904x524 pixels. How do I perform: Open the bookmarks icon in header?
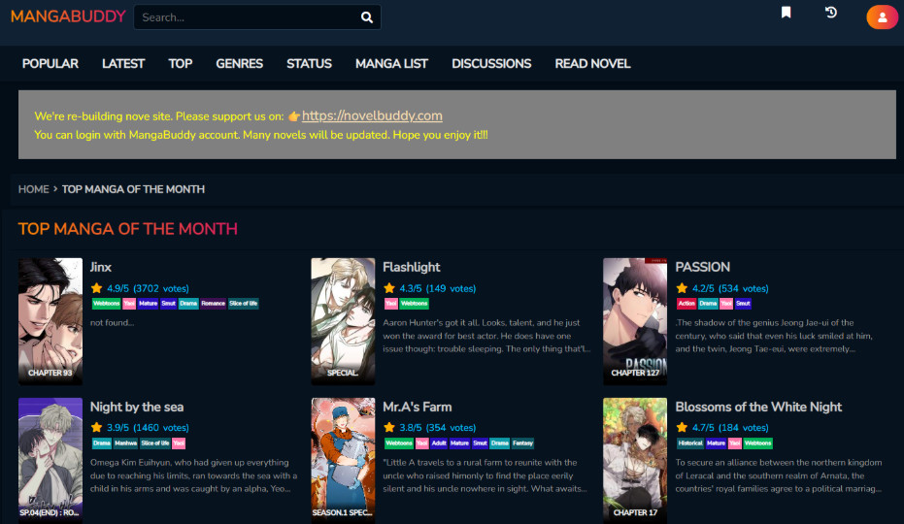787,13
